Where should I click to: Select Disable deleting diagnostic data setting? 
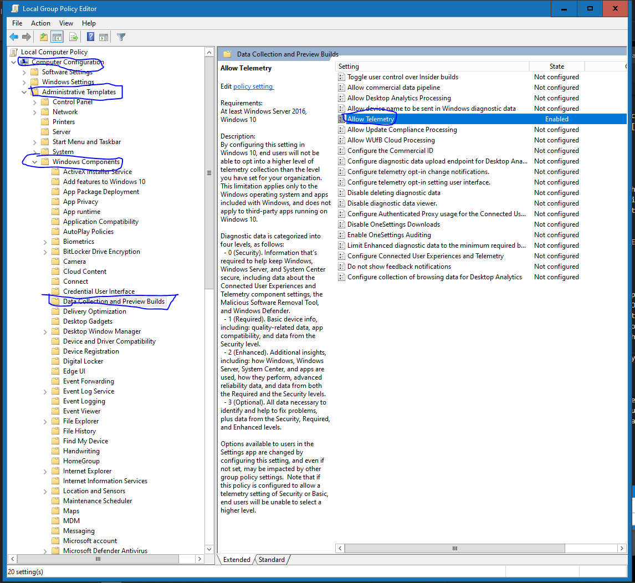pyautogui.click(x=393, y=193)
